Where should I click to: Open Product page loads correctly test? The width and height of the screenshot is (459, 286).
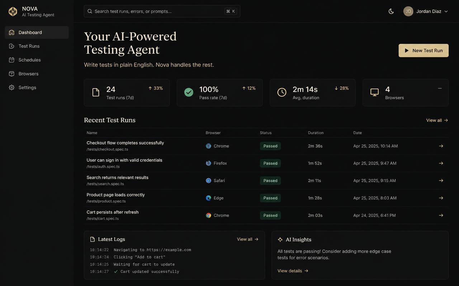tap(115, 195)
